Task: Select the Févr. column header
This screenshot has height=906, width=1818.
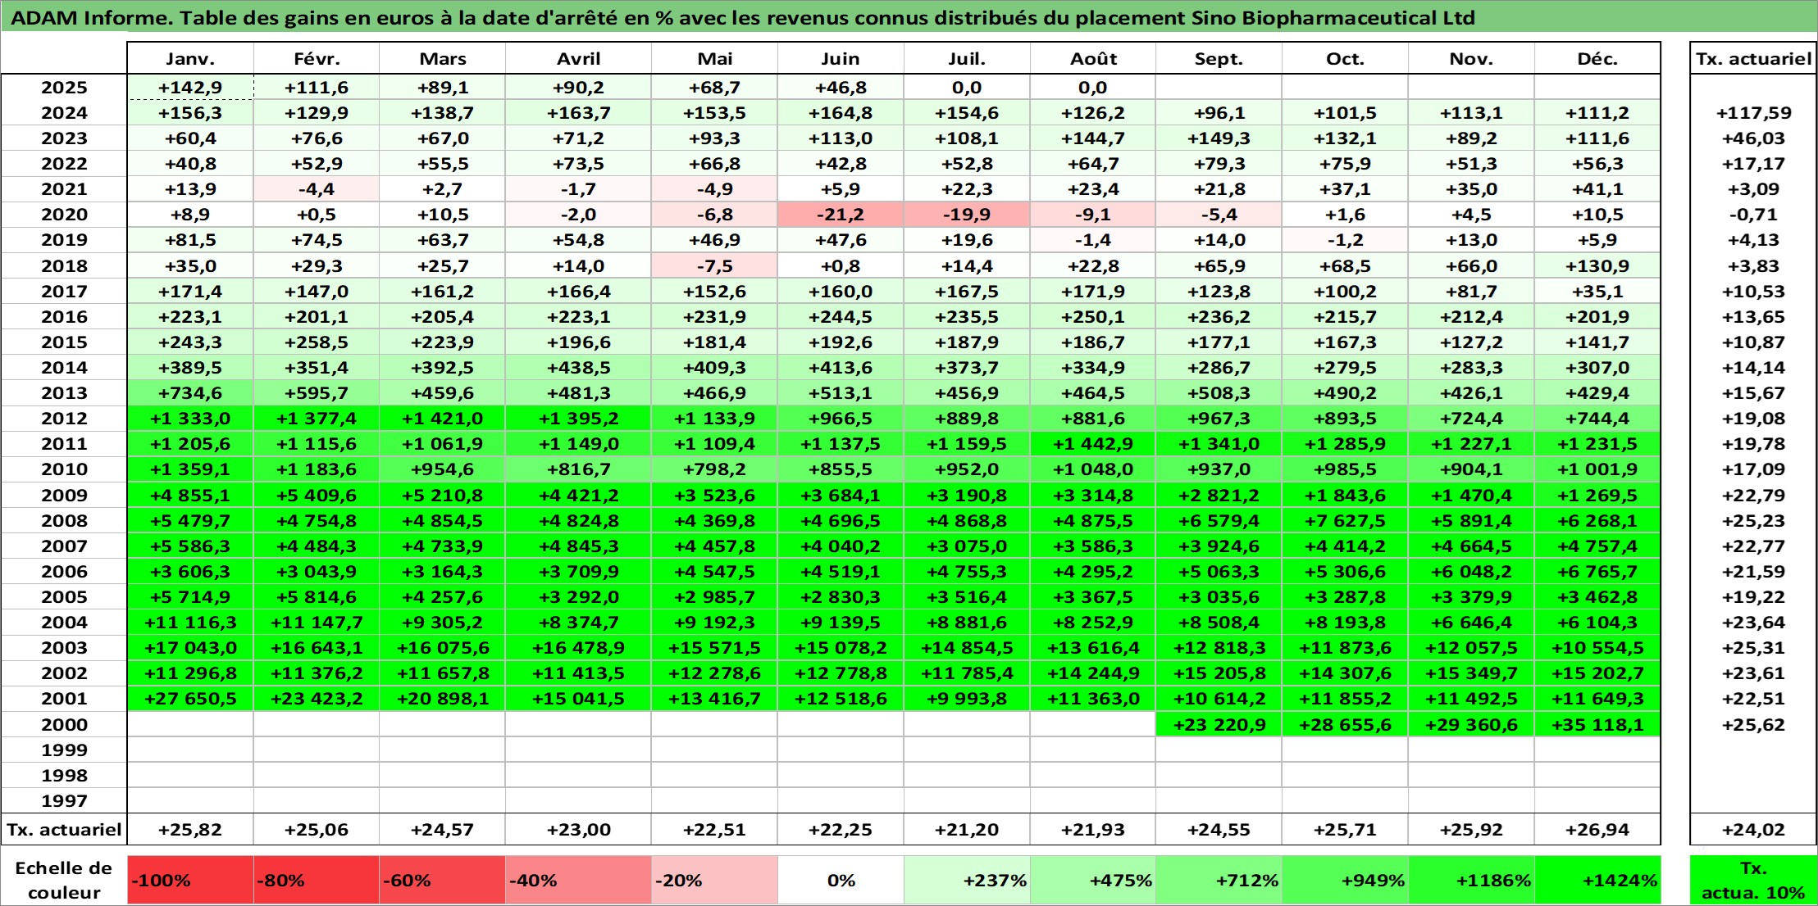Action: pyautogui.click(x=317, y=58)
